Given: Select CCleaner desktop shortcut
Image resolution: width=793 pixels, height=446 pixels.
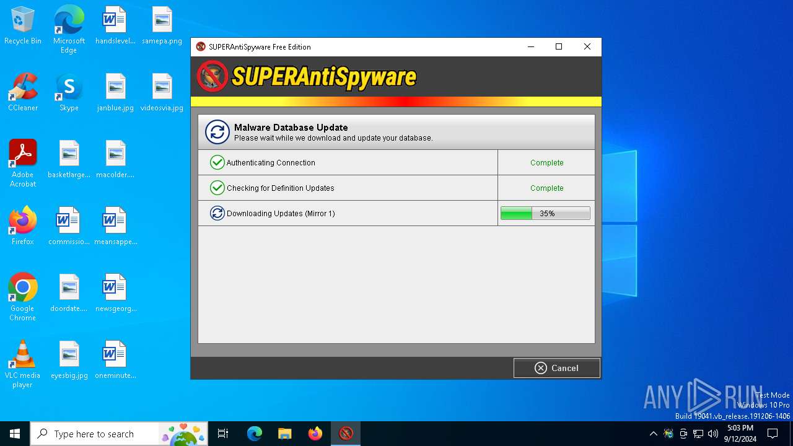Looking at the screenshot, I should [23, 92].
